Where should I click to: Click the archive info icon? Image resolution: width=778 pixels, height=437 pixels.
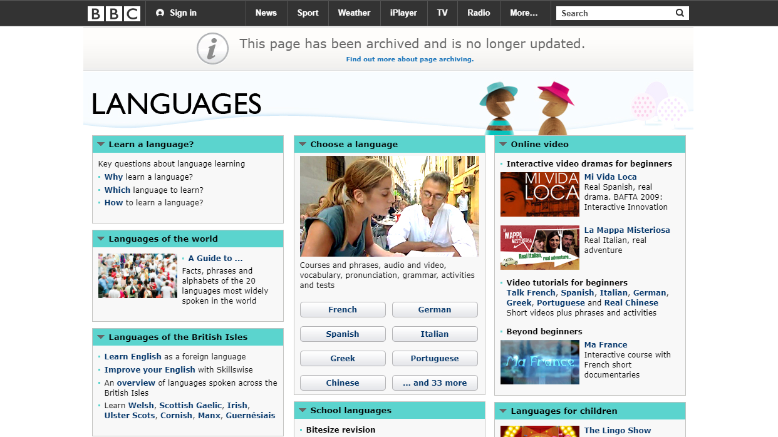[x=212, y=48]
